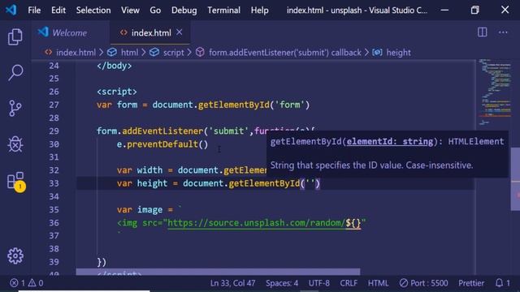Click the height breadcrumb item
The height and width of the screenshot is (292, 520).
398,52
